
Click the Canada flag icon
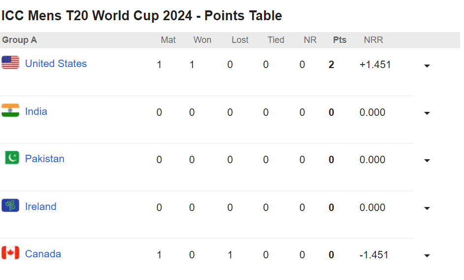(10, 253)
